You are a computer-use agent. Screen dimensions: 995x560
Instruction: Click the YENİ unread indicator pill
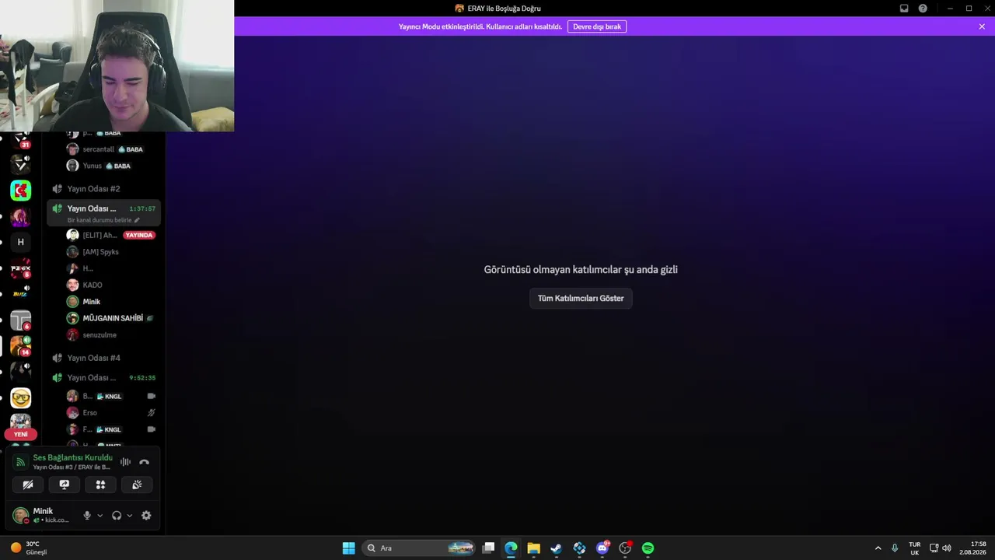coord(21,434)
